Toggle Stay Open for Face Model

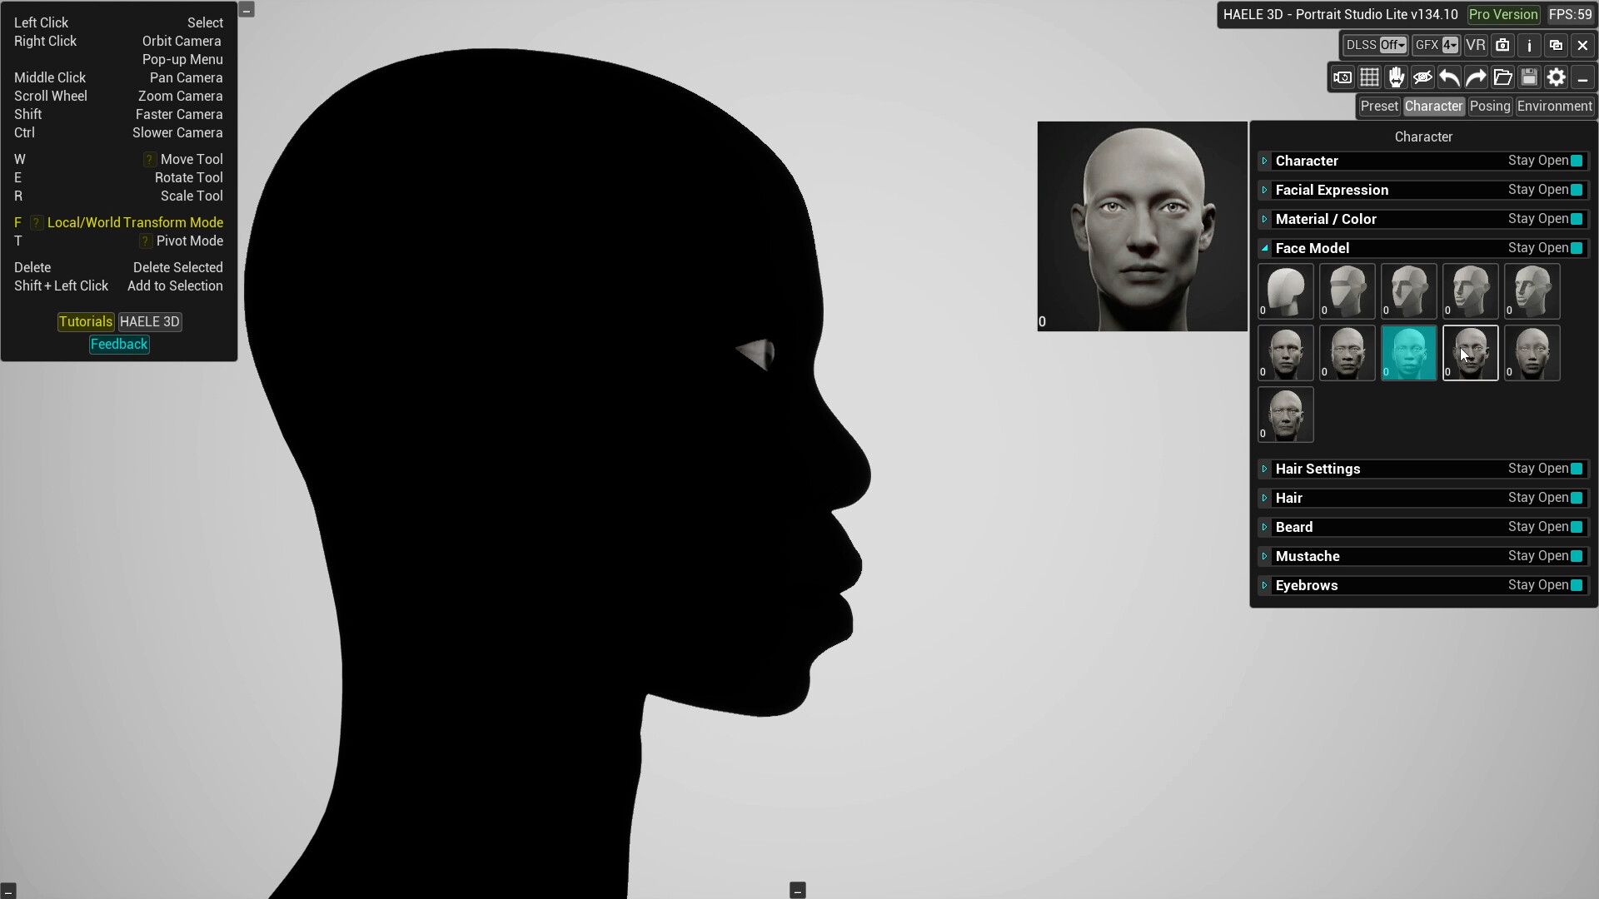[1577, 248]
